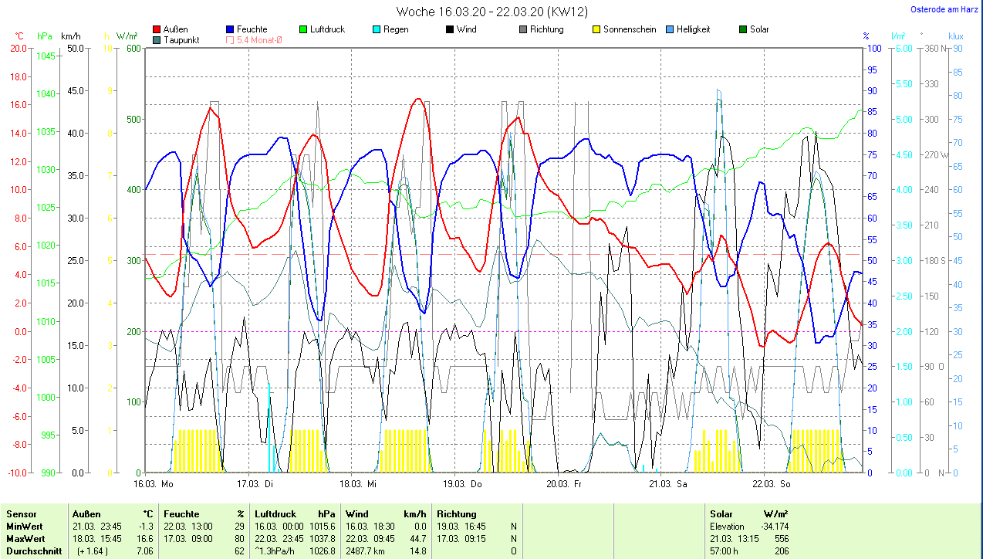Viewport: 983px width, 559px height.
Task: Click the yellow Sonnenschein legend swatch
Action: [x=596, y=29]
